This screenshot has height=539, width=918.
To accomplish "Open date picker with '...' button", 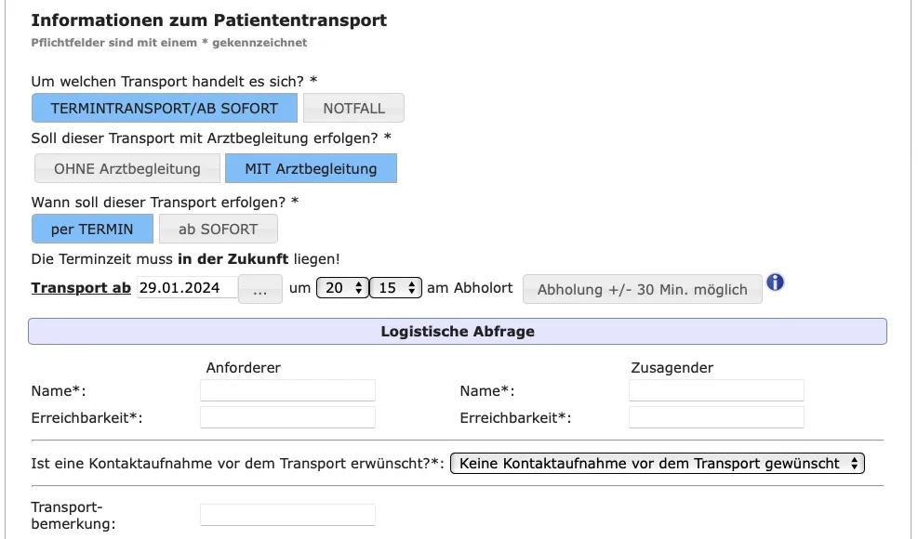I will point(260,289).
